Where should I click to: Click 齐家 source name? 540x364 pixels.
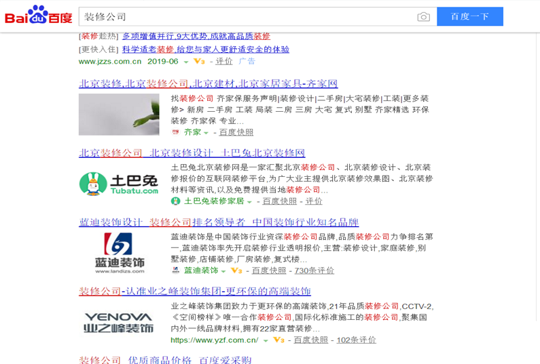point(192,132)
